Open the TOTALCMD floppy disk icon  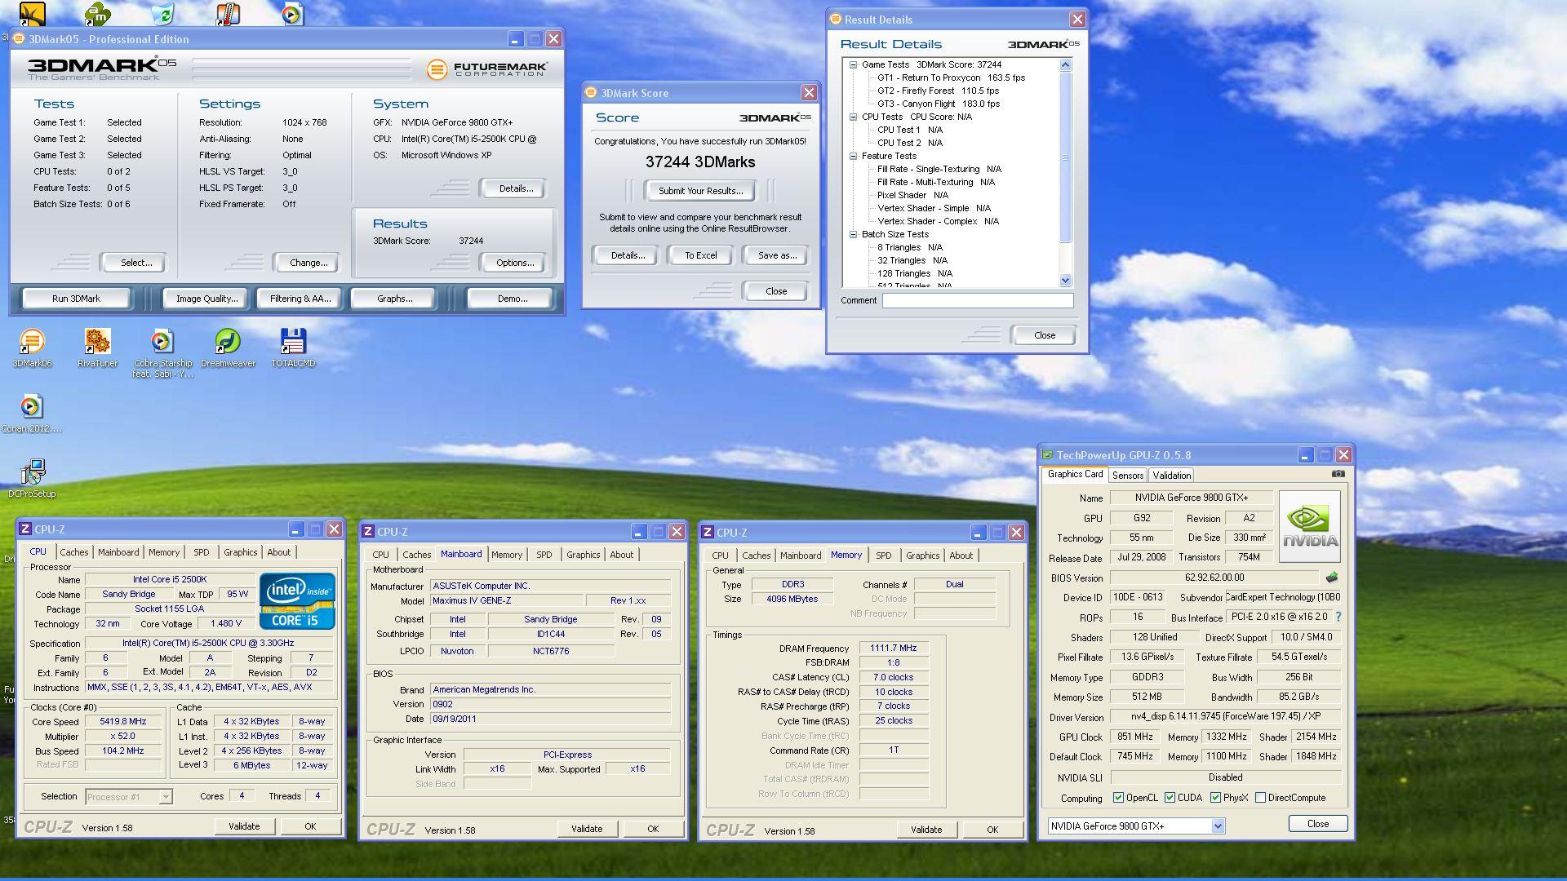pyautogui.click(x=293, y=343)
